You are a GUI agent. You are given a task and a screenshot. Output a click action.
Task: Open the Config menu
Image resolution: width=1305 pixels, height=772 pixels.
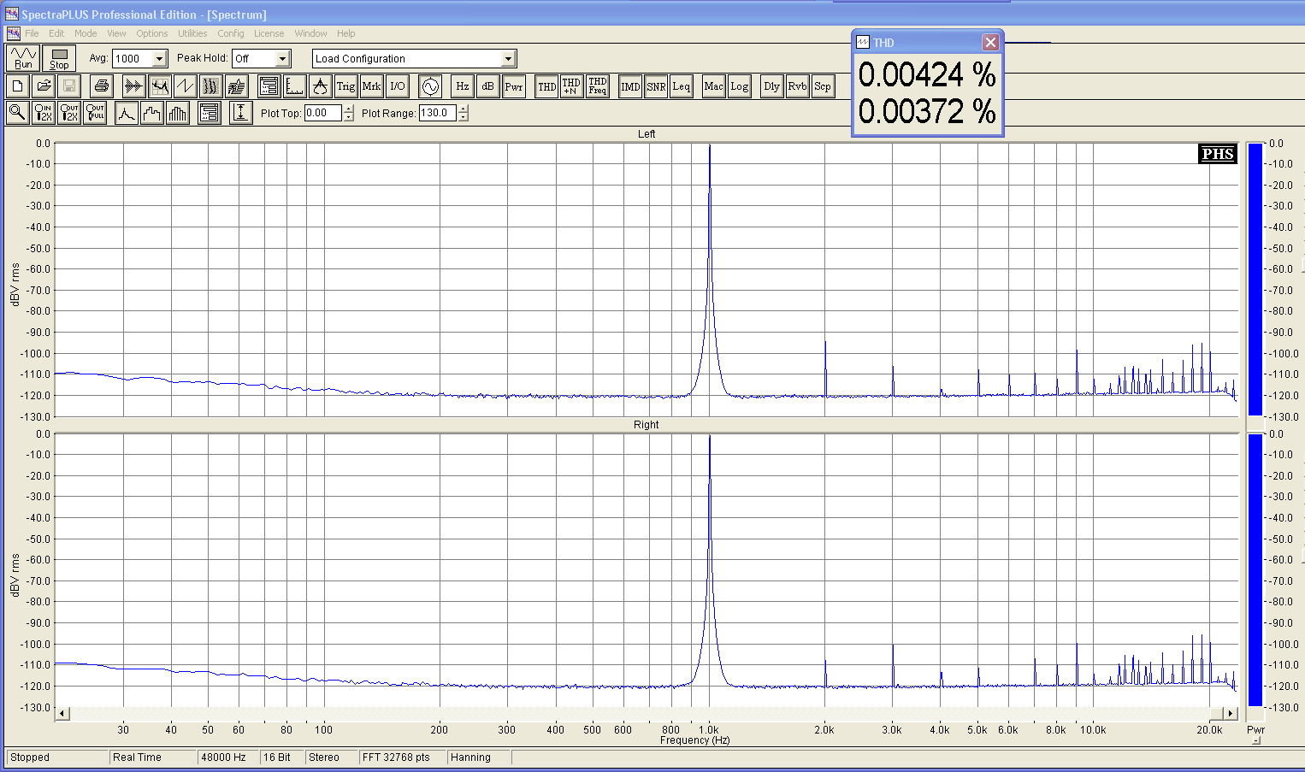pos(231,33)
